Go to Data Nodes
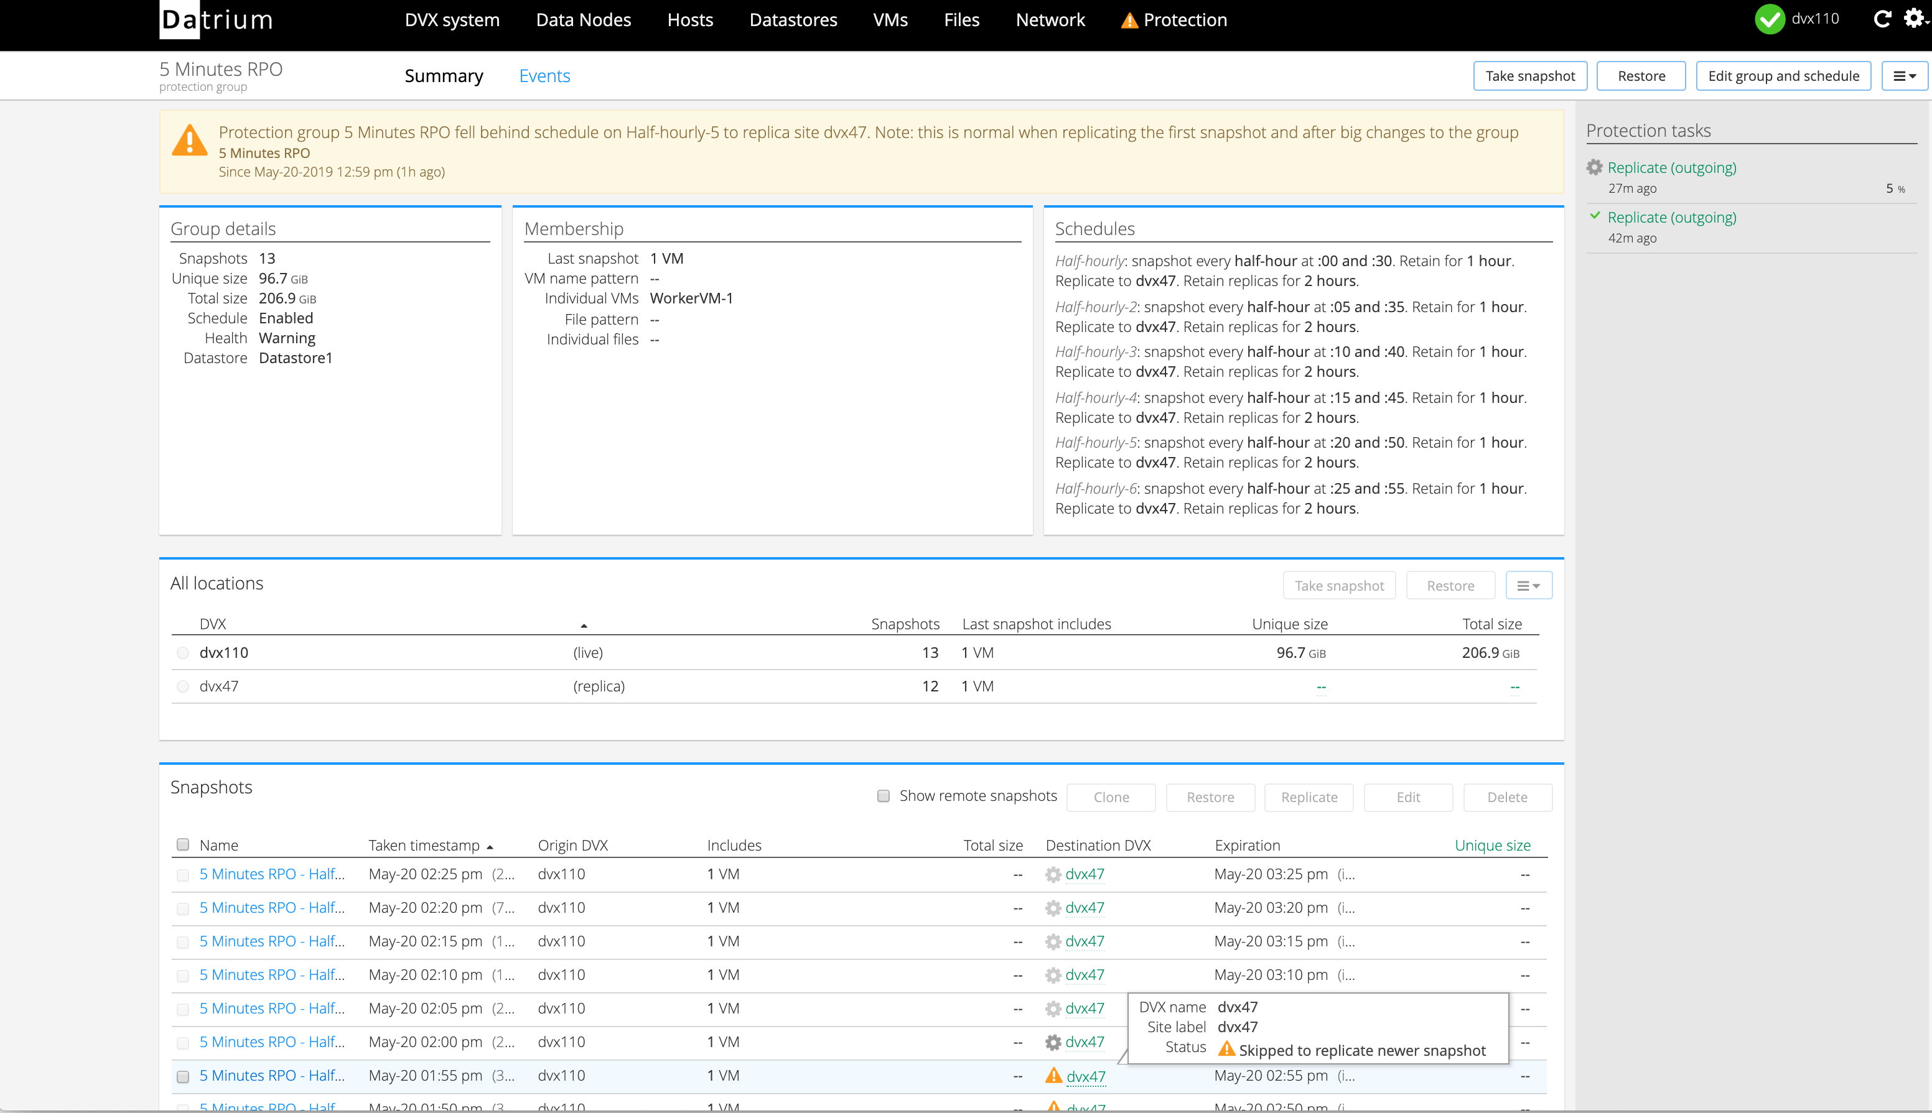Image resolution: width=1932 pixels, height=1113 pixels. coord(584,20)
